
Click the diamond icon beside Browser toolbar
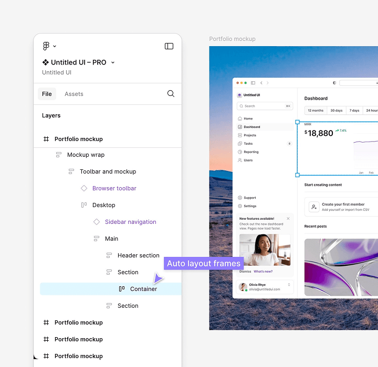coord(83,188)
